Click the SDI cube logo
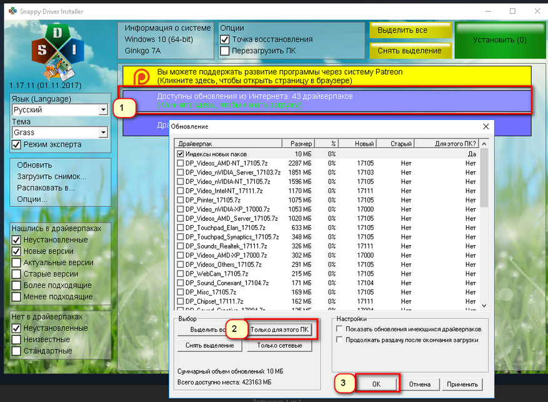This screenshot has height=402, width=548. (x=58, y=51)
